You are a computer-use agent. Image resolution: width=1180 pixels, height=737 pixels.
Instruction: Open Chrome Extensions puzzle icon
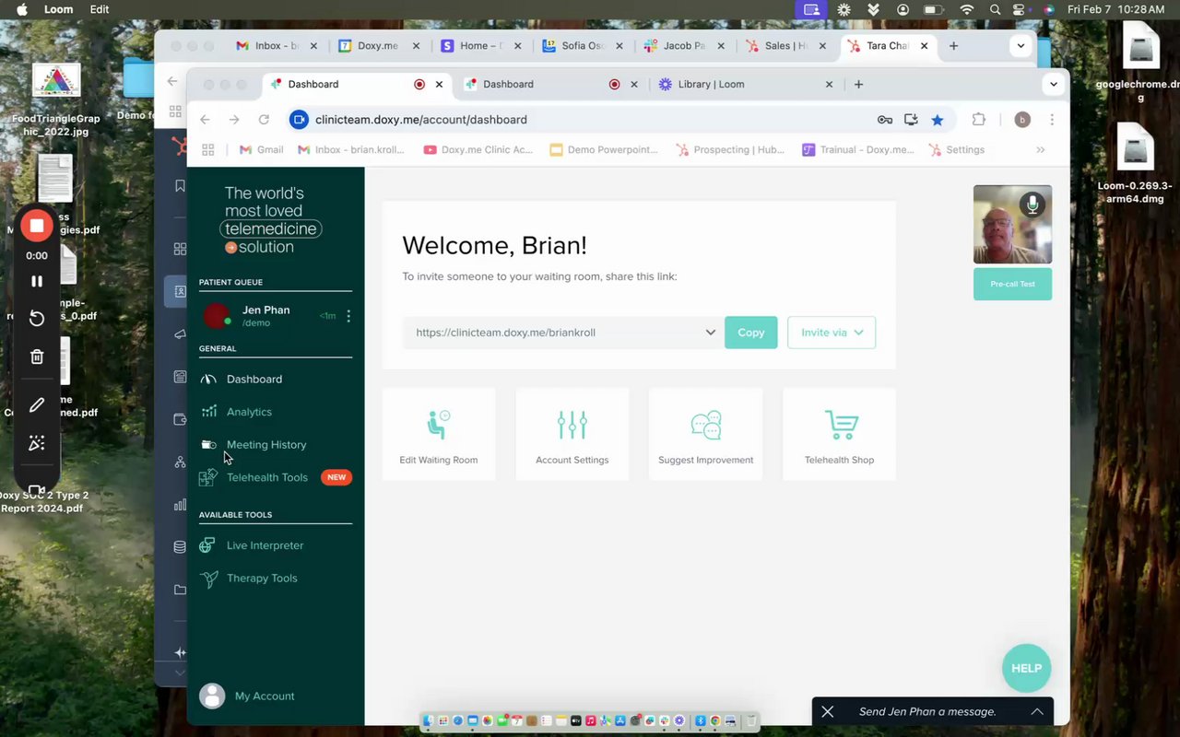click(x=979, y=120)
